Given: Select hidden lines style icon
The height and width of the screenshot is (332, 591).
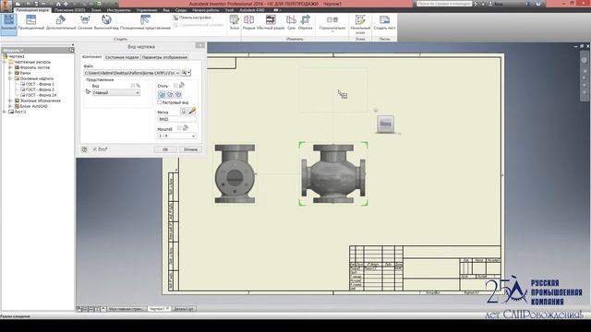Looking at the screenshot, I should tap(162, 95).
